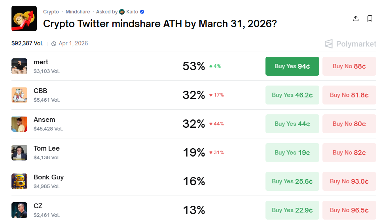Open the CBB avatar thumbnail

pyautogui.click(x=19, y=95)
